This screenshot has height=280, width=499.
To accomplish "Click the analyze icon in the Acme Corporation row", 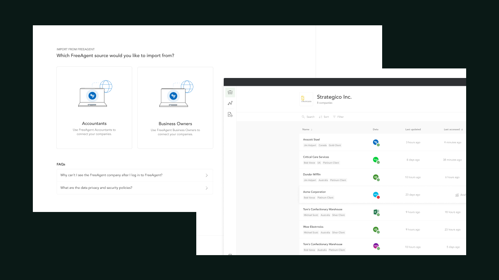I will tap(457, 195).
